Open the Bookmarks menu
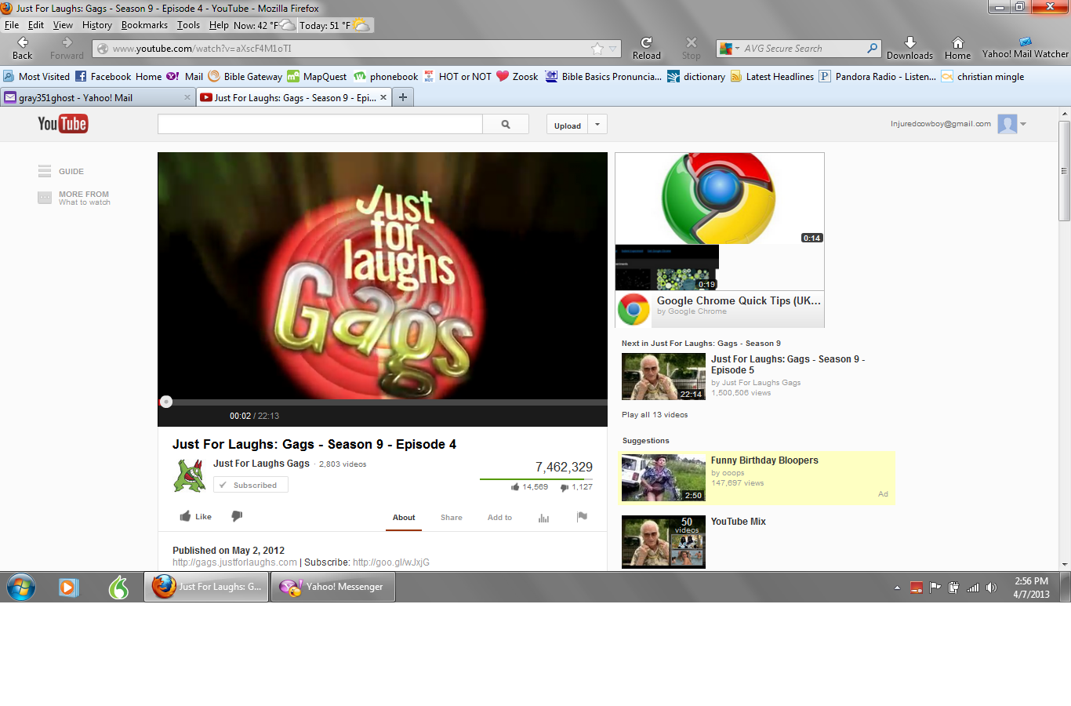 (x=144, y=25)
